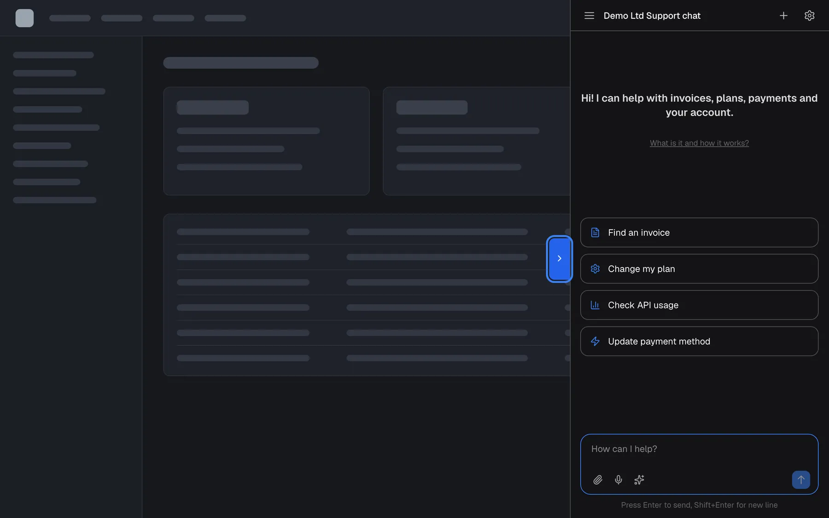Select Check API usage suggestion
The image size is (829, 518).
[x=699, y=305]
